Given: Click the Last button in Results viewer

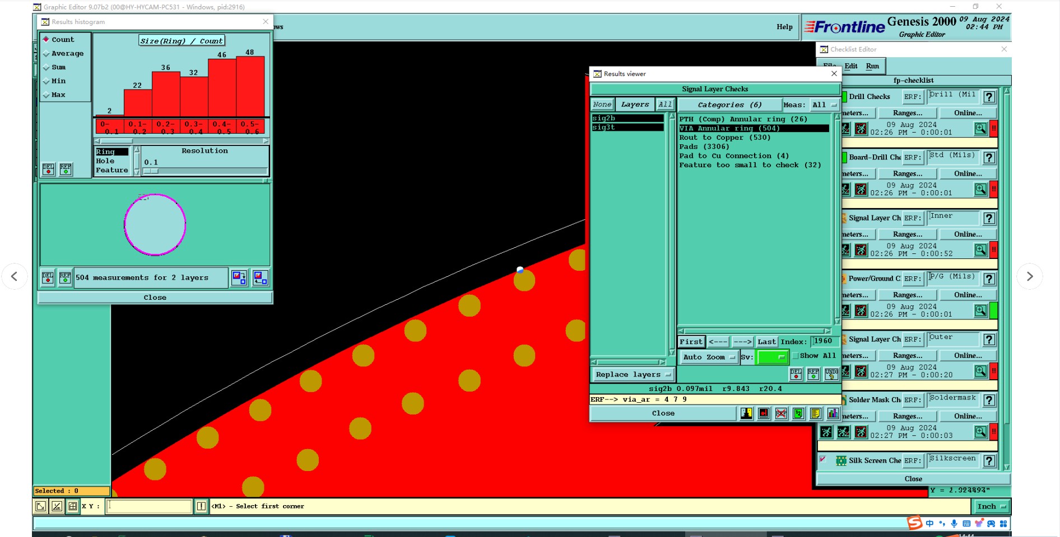Looking at the screenshot, I should [x=766, y=342].
